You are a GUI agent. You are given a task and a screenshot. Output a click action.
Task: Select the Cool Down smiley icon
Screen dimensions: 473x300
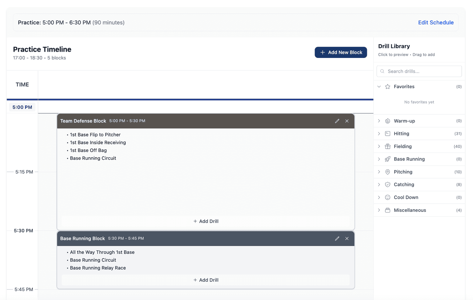pyautogui.click(x=387, y=197)
